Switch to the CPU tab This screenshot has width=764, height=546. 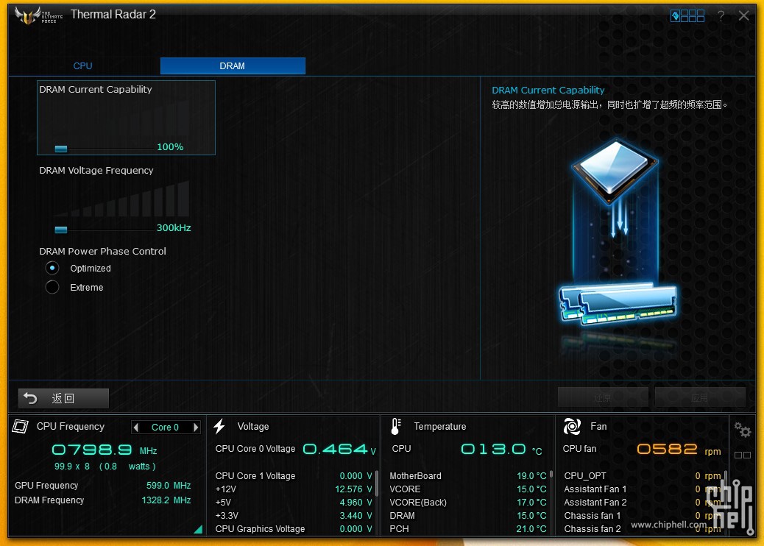[x=83, y=65]
